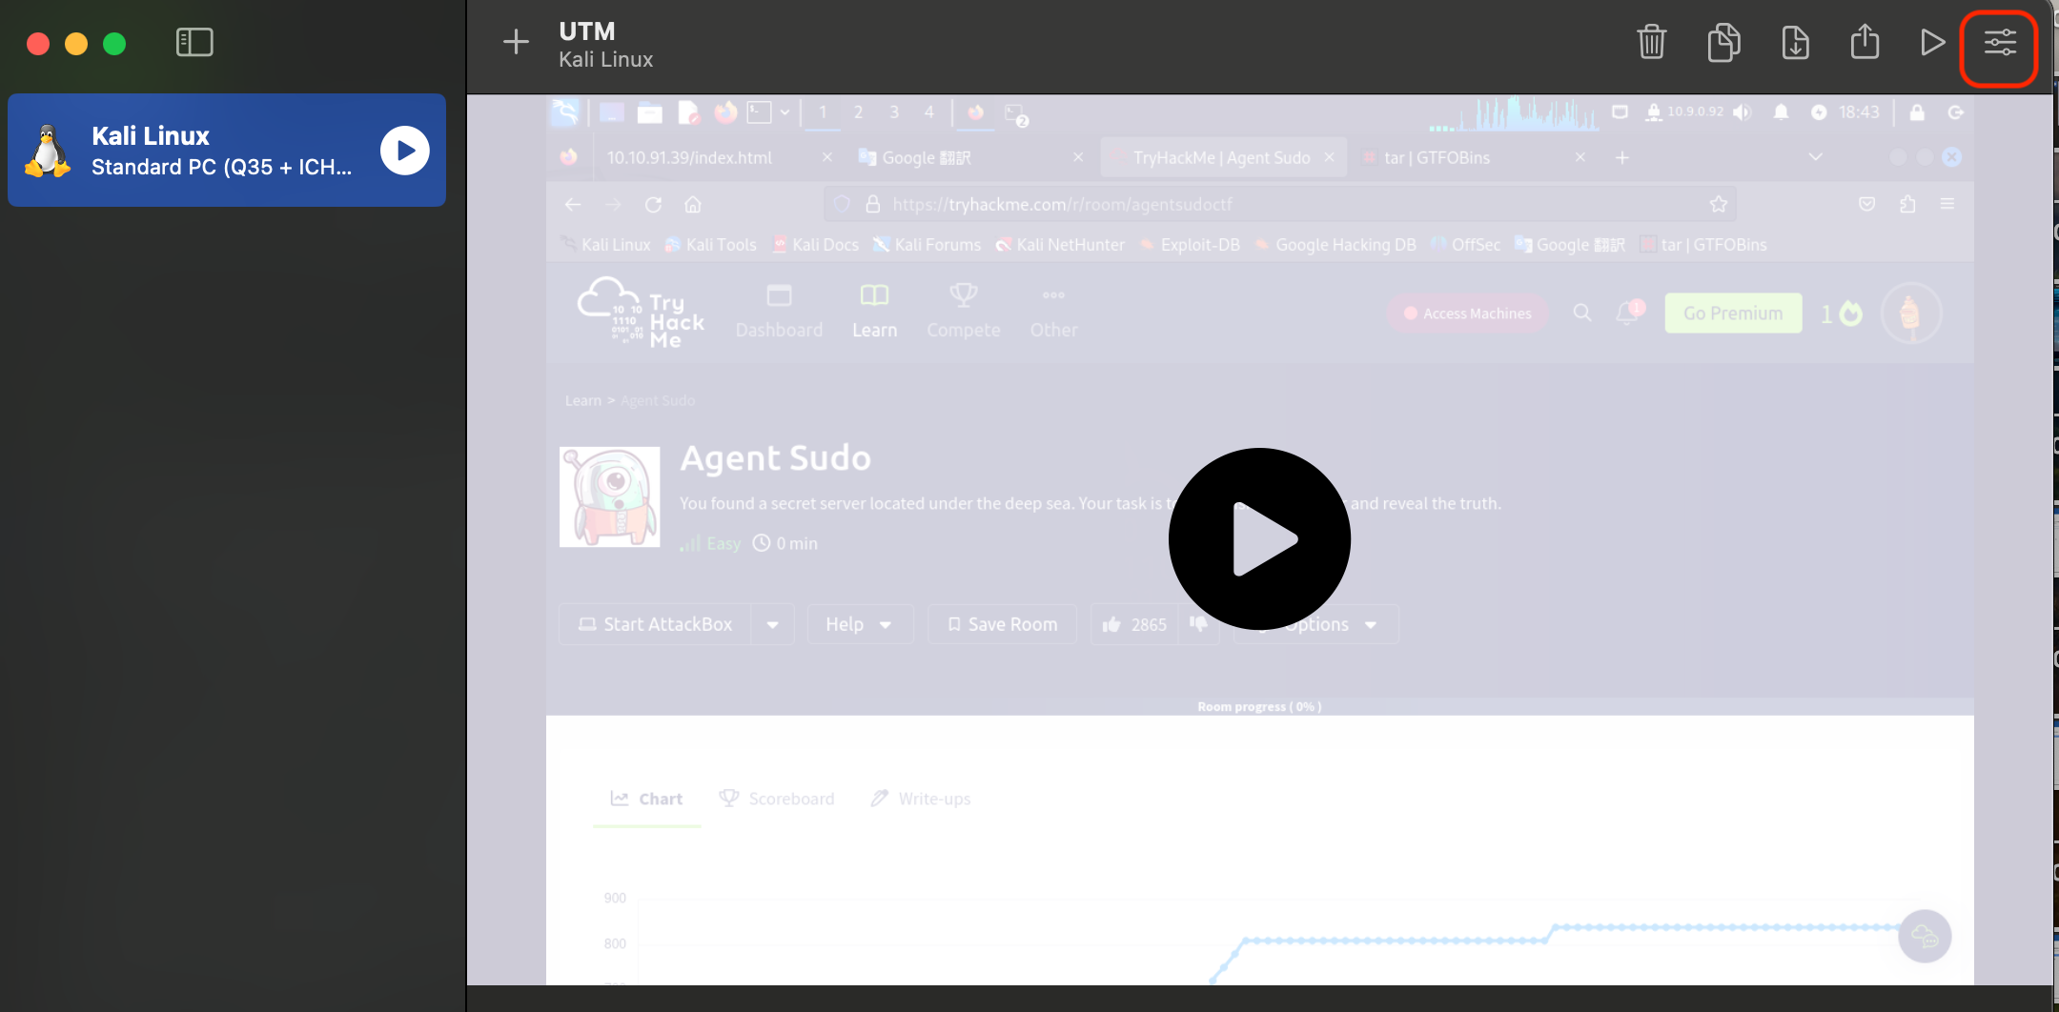The height and width of the screenshot is (1012, 2059).
Task: Expand the Start AttackBox dropdown arrow
Action: [x=773, y=624]
